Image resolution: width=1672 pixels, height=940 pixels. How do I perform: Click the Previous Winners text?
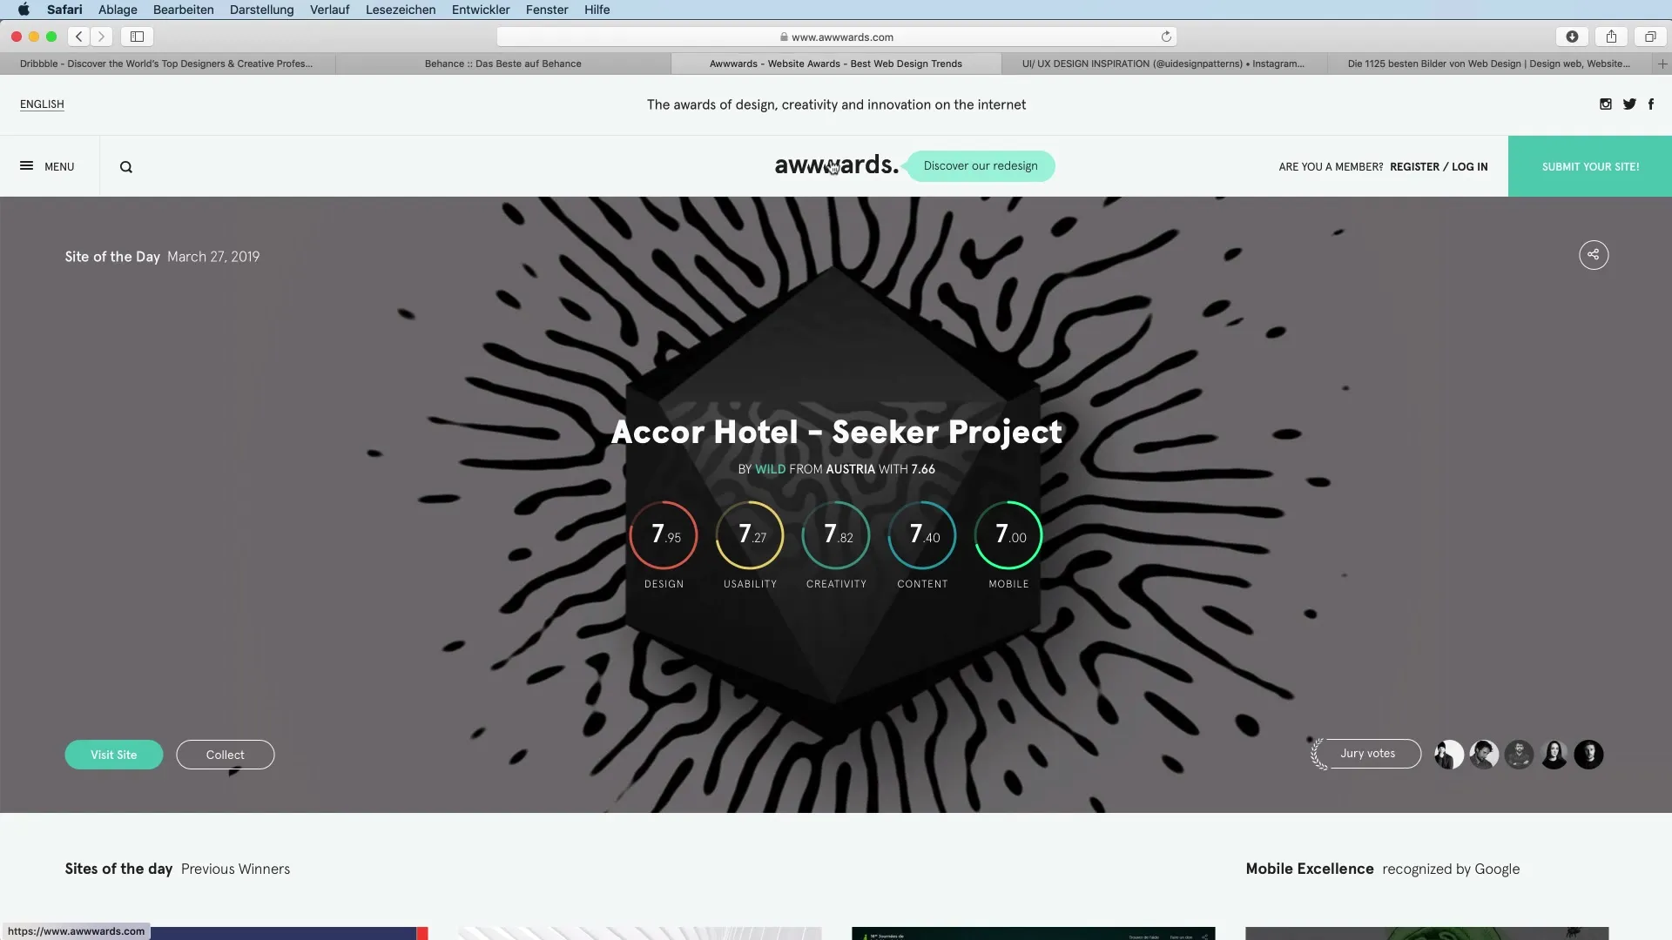[x=235, y=869]
